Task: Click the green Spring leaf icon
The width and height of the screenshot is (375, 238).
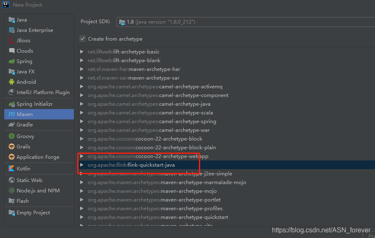Action: pyautogui.click(x=12, y=61)
